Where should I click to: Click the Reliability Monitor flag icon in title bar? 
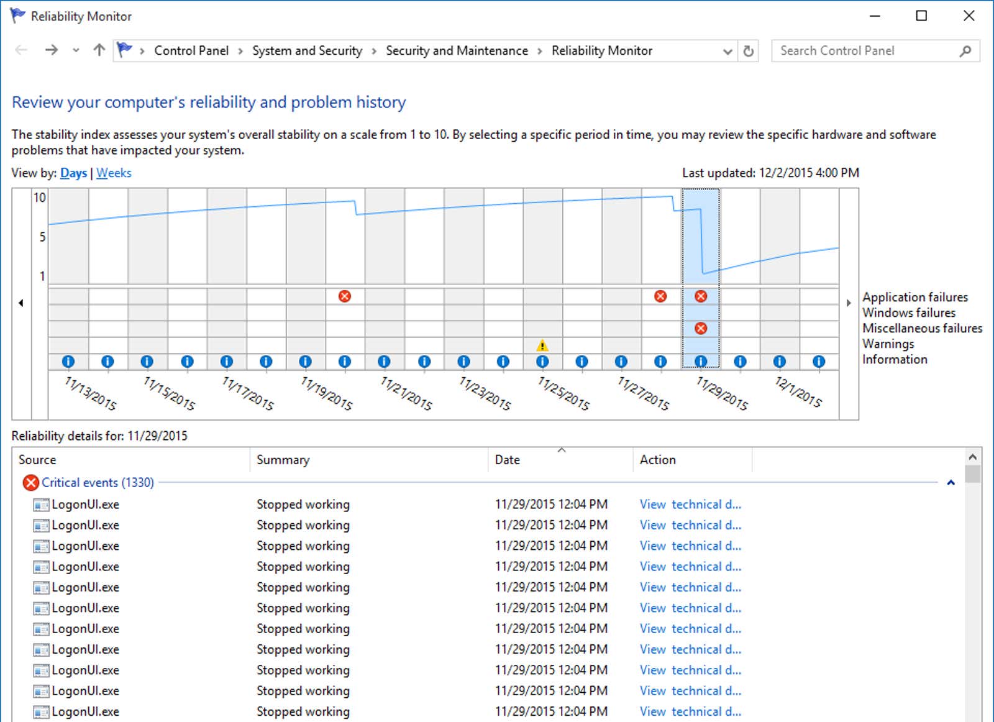point(17,16)
